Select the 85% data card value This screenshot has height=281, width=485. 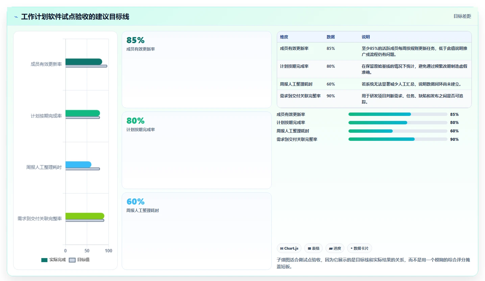click(135, 40)
